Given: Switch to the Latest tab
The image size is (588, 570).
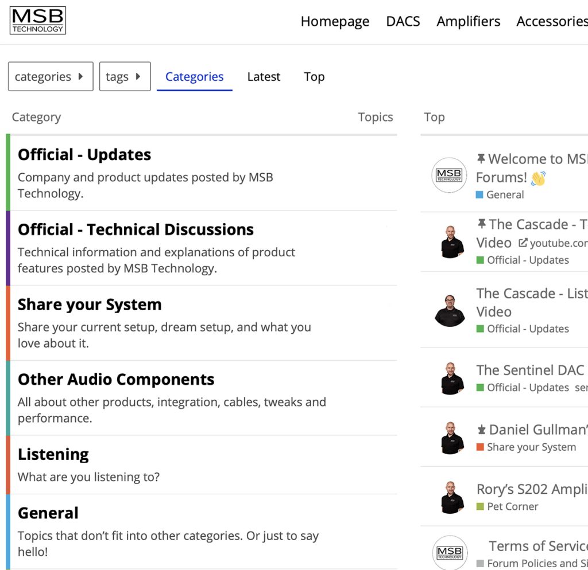Looking at the screenshot, I should click(x=264, y=77).
